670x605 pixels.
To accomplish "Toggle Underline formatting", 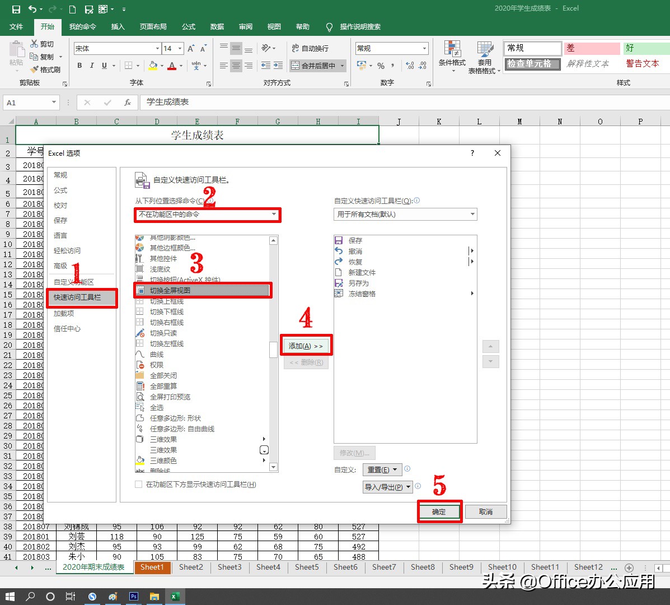I will click(104, 66).
